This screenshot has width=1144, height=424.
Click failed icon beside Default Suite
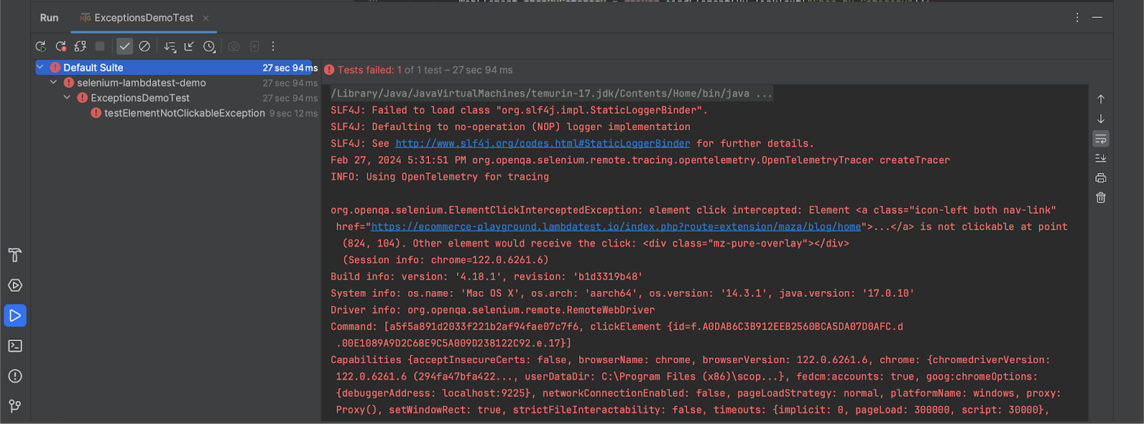coord(55,67)
